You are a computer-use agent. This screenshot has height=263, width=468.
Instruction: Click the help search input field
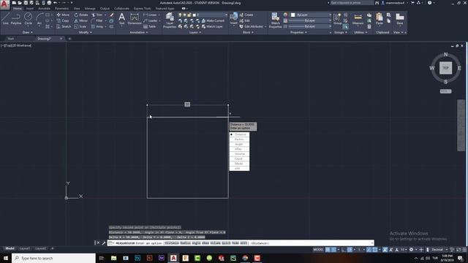351,3
